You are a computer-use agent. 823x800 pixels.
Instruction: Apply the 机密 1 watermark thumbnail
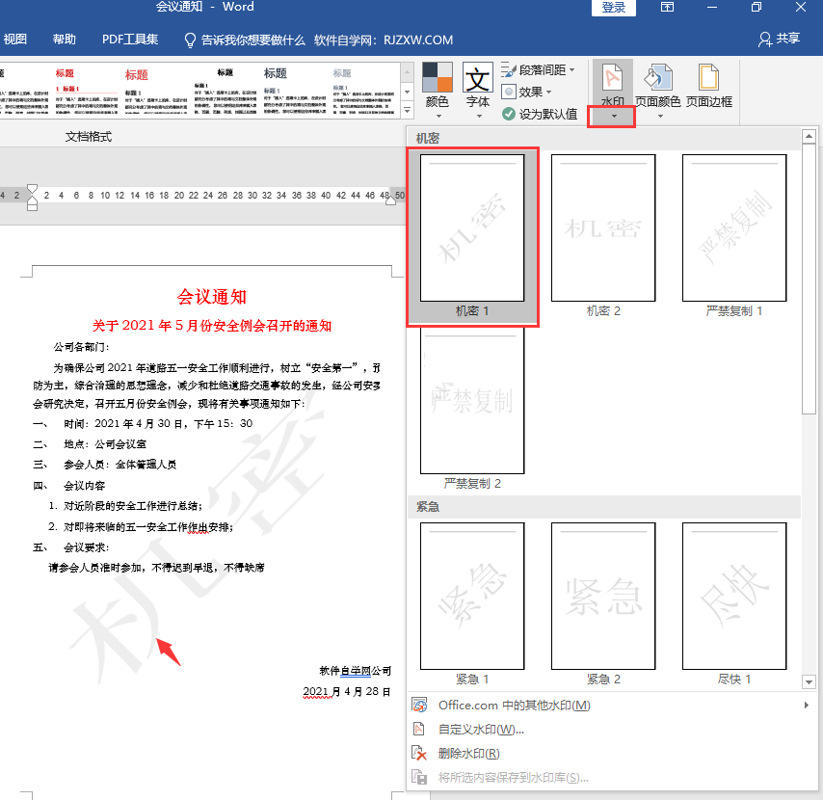[472, 228]
